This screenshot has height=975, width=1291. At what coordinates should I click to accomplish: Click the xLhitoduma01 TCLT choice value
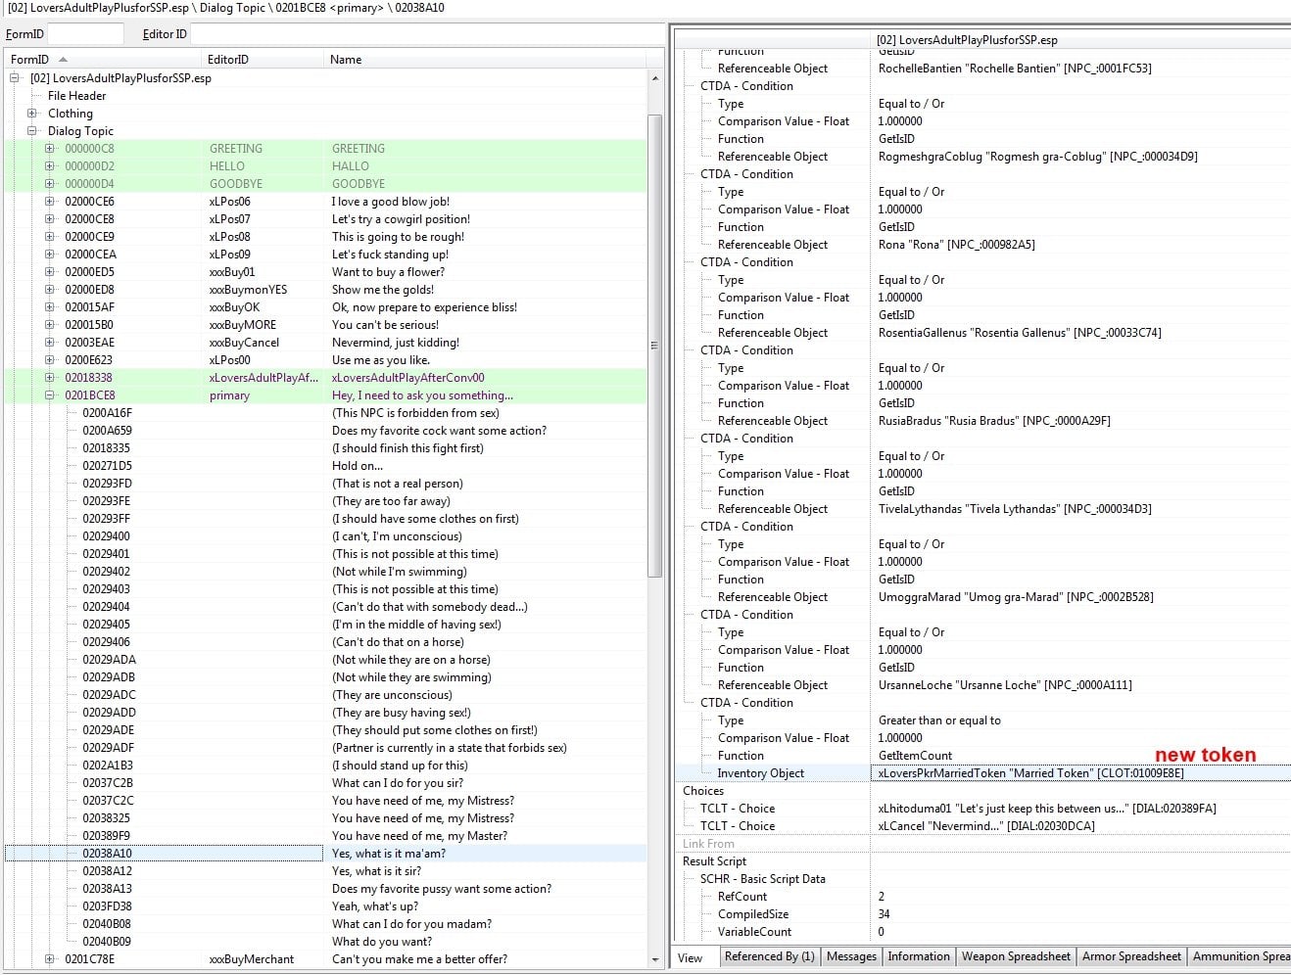tap(1047, 809)
